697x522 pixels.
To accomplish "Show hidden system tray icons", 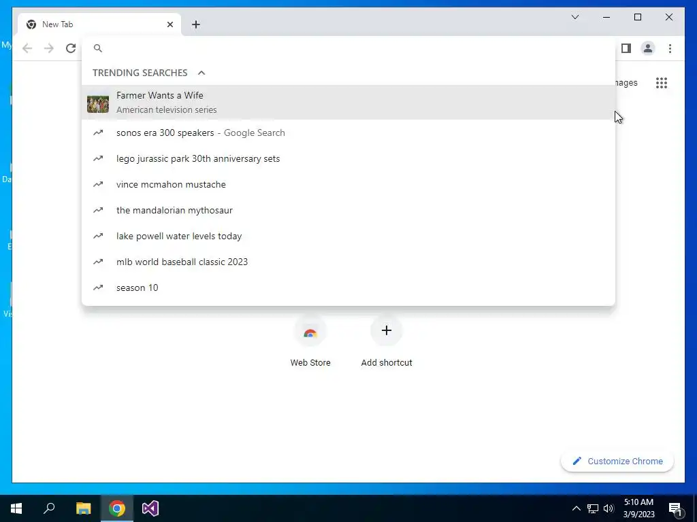I will coord(576,508).
